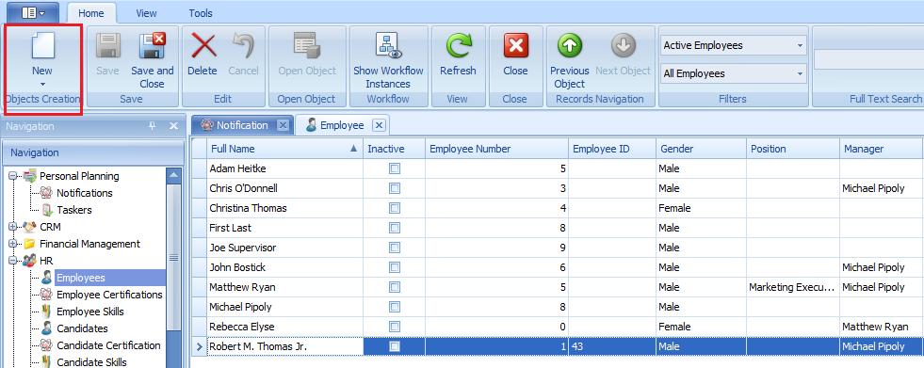This screenshot has width=924, height=368.
Task: Select CRM in navigation tree
Action: click(x=50, y=227)
